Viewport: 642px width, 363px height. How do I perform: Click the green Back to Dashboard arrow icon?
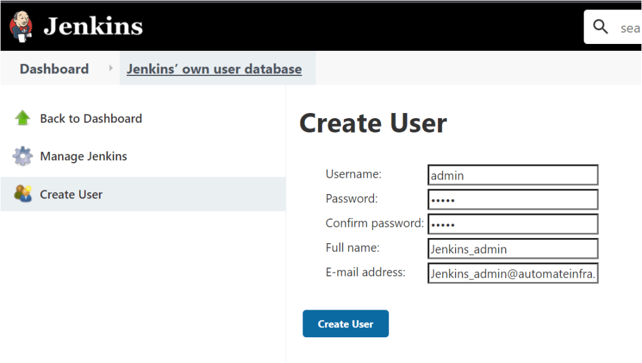coord(23,118)
